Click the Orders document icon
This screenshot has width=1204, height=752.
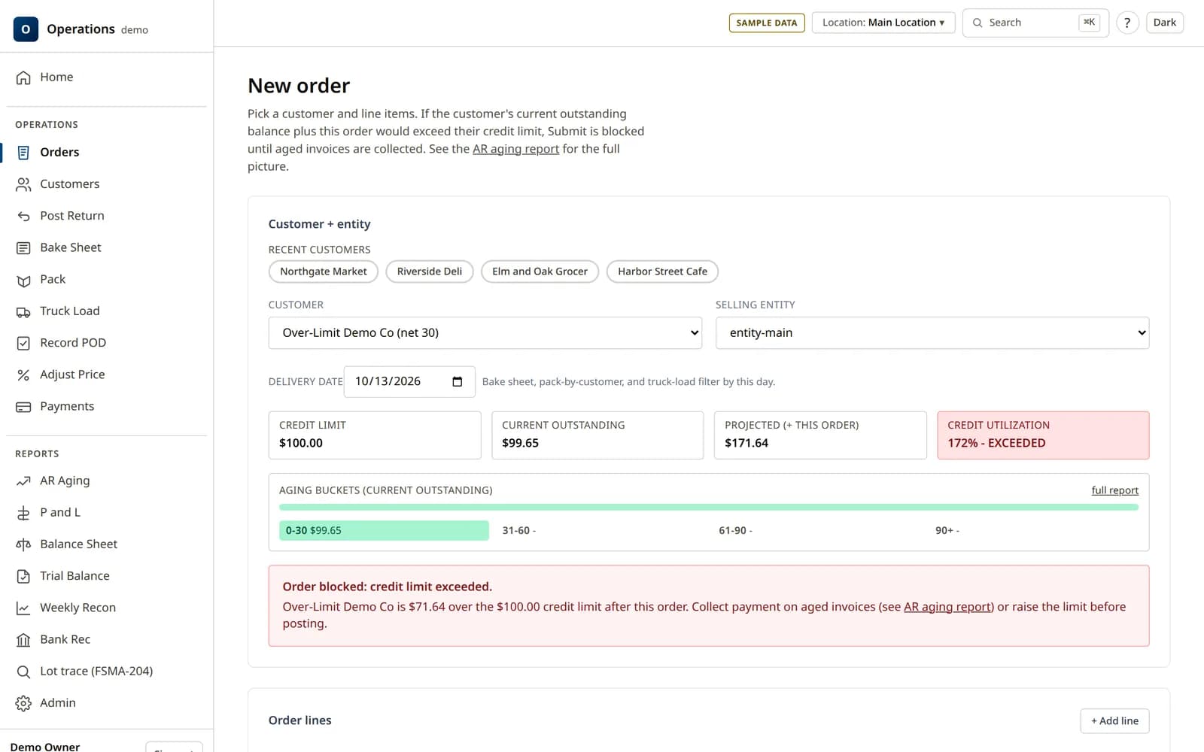pyautogui.click(x=23, y=153)
